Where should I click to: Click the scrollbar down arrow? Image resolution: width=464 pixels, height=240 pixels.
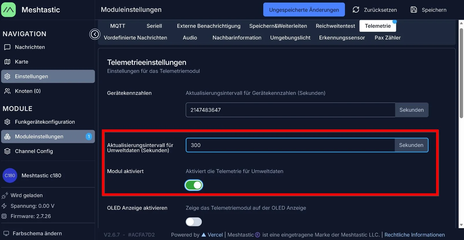pyautogui.click(x=461, y=225)
